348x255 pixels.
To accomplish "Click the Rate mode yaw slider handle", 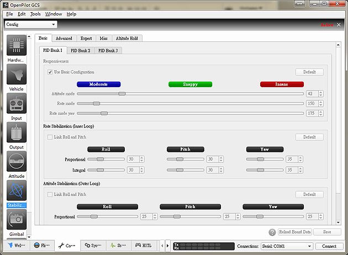I will click(x=104, y=113).
